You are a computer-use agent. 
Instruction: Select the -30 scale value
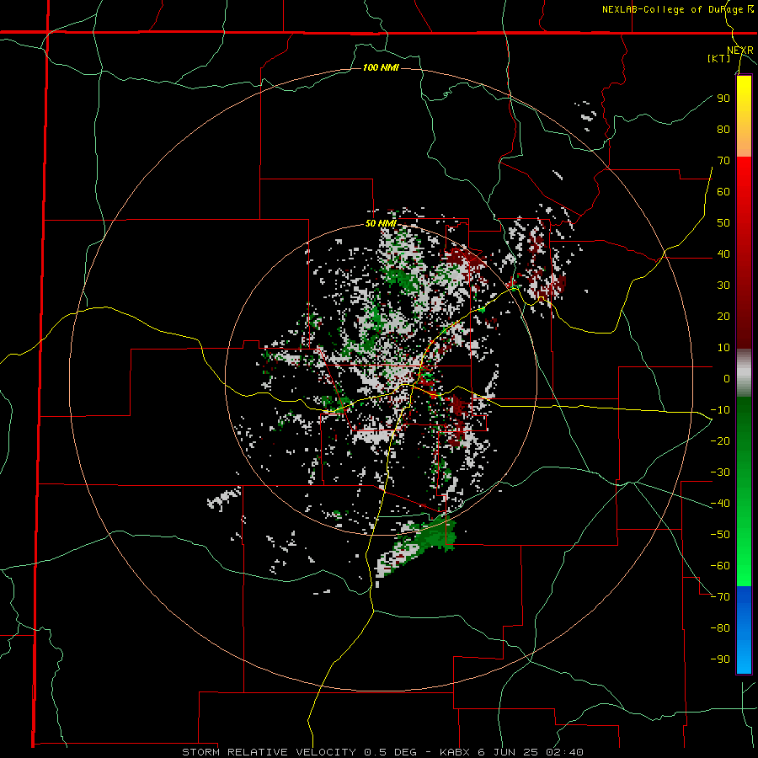click(720, 472)
